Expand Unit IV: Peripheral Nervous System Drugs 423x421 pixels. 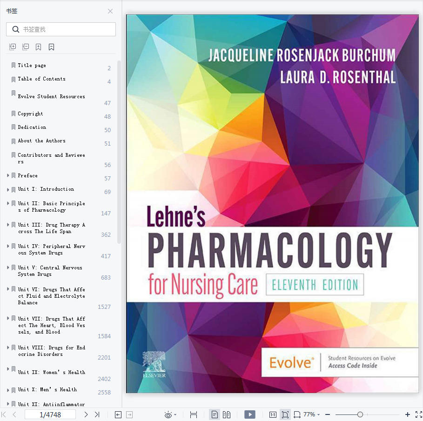coord(8,246)
